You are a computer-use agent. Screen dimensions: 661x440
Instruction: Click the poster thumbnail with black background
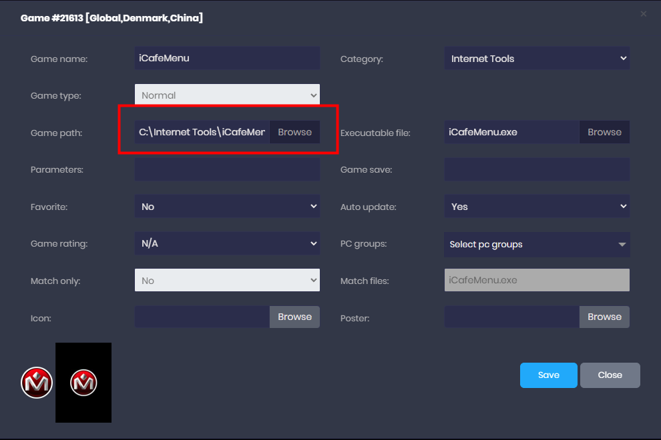coord(83,383)
